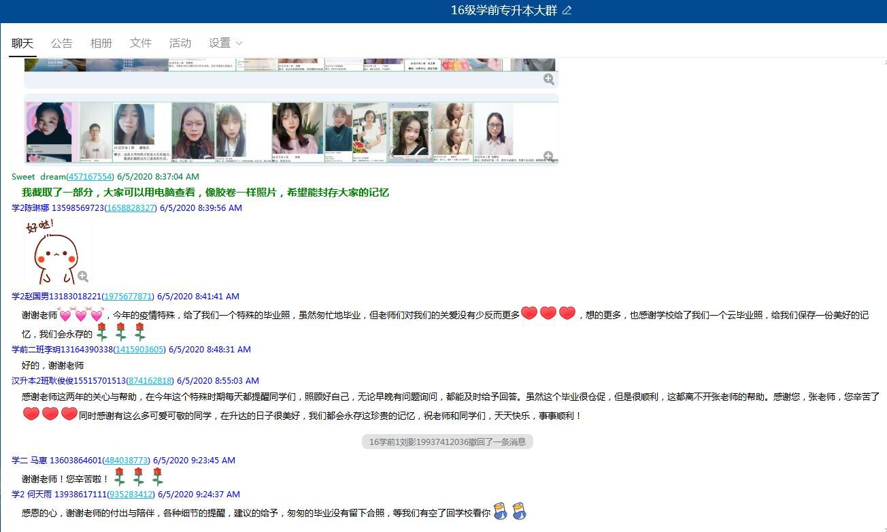Select the 文件 tab

click(140, 43)
